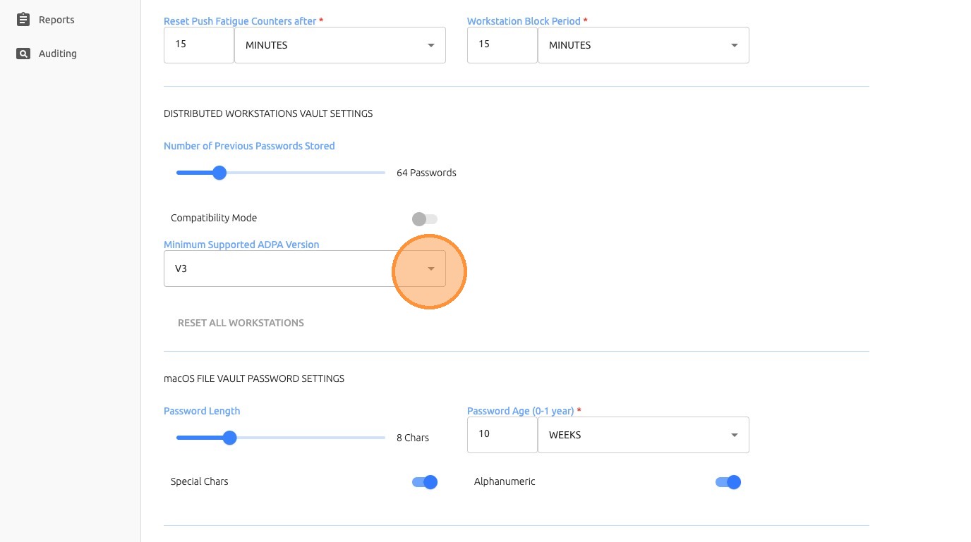This screenshot has width=971, height=542.
Task: Click the DISTRIBUTED WORKSTATIONS VAULT SETTINGS heading
Action: 268,113
